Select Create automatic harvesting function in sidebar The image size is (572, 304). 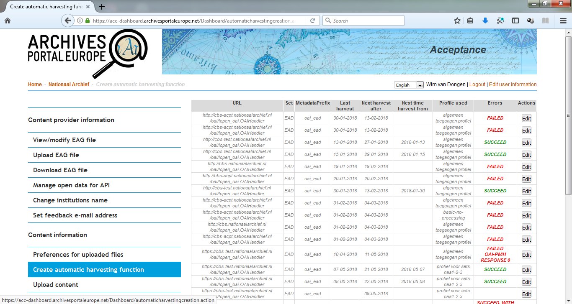click(x=104, y=270)
